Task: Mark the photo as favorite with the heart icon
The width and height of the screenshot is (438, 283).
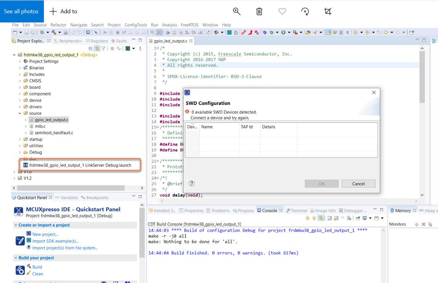Action: point(282,11)
